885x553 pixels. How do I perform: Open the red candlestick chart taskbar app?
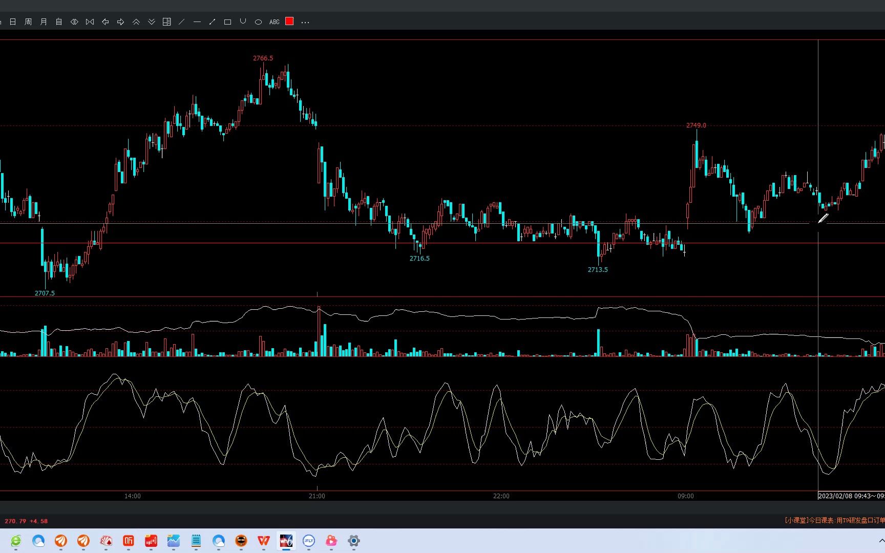click(x=151, y=541)
